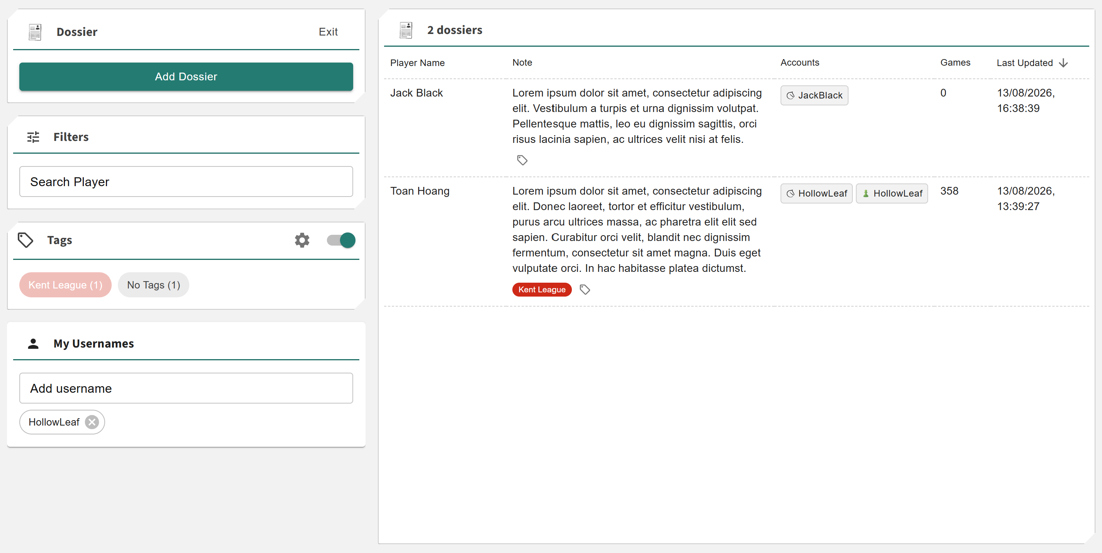
Task: Sort table by Games column header
Action: click(x=955, y=63)
